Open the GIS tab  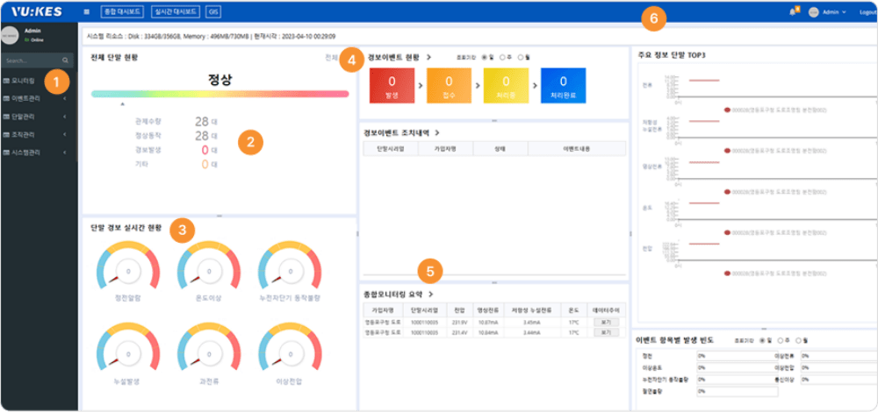click(x=212, y=12)
